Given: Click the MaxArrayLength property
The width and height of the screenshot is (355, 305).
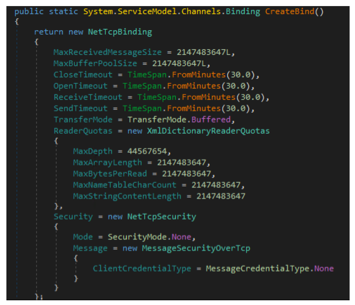Looking at the screenshot, I should [x=108, y=163].
